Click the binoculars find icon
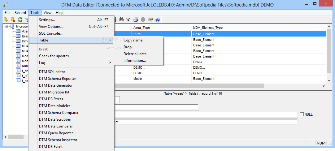The height and width of the screenshot is (151, 335). 121,20
